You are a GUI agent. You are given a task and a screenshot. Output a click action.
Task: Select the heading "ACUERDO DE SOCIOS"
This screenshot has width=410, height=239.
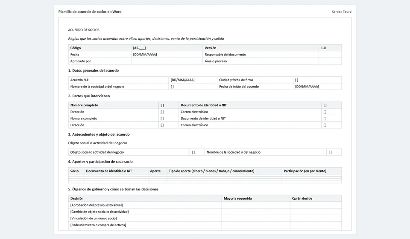[84, 30]
